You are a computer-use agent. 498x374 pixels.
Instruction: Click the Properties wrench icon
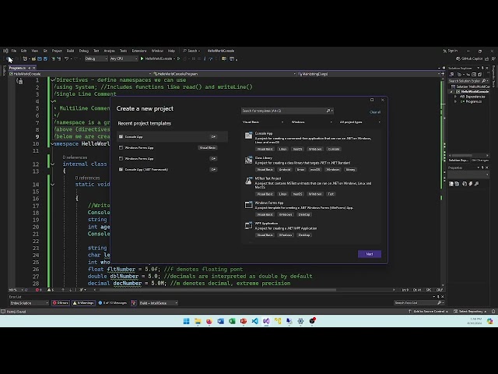tap(476, 184)
